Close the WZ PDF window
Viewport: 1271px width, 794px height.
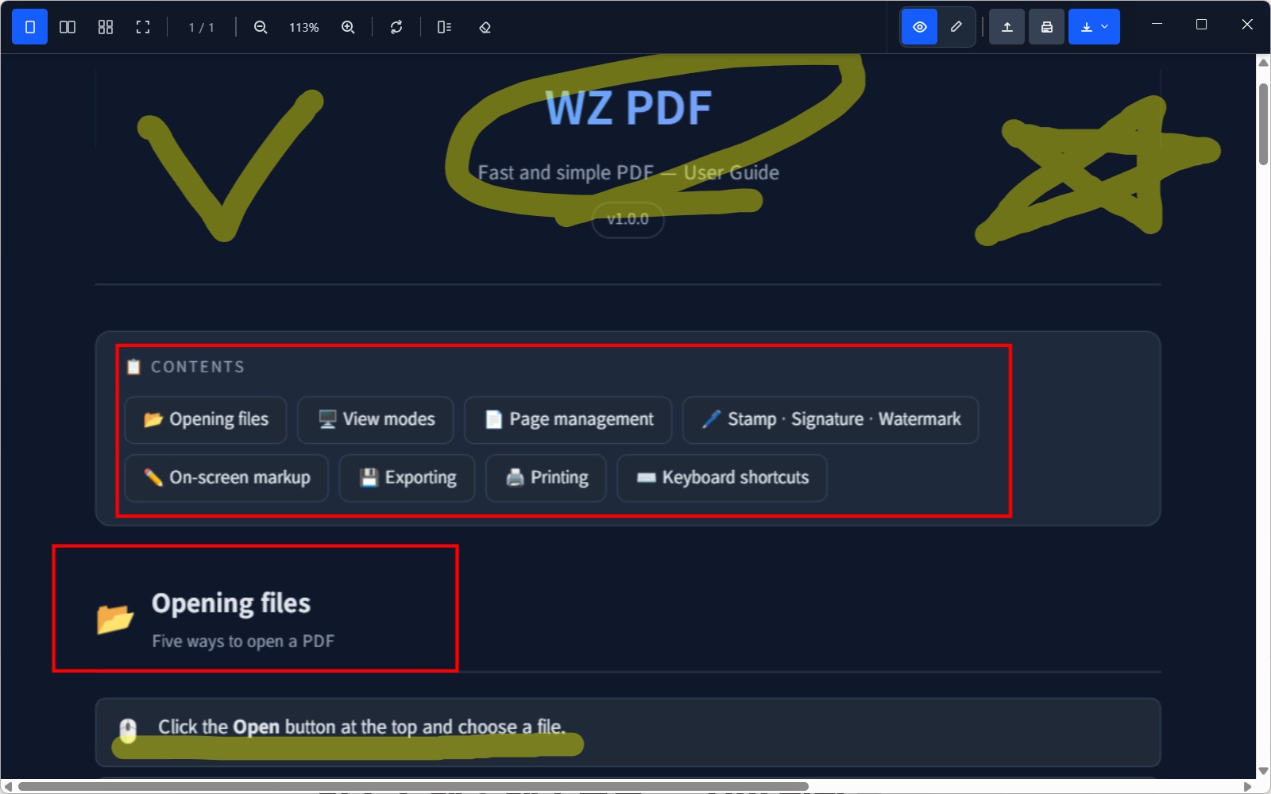[1247, 25]
